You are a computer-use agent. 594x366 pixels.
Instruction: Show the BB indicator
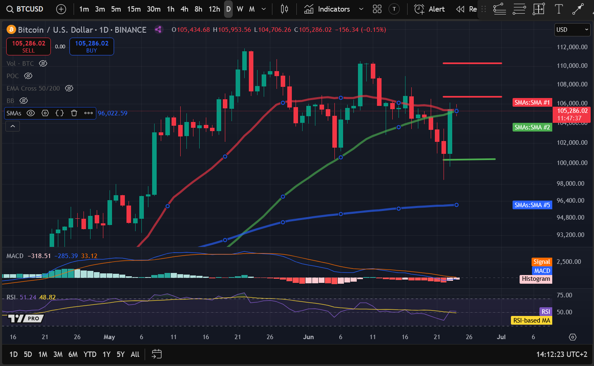click(x=24, y=100)
